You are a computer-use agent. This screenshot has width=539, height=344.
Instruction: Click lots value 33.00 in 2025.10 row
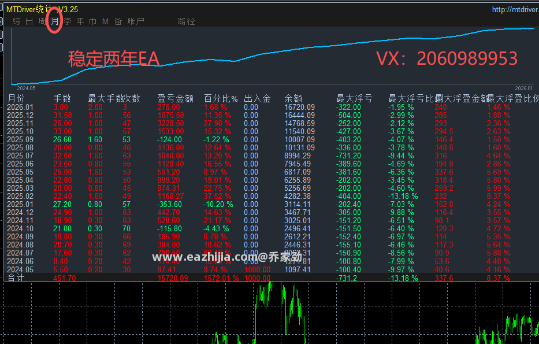coord(62,131)
